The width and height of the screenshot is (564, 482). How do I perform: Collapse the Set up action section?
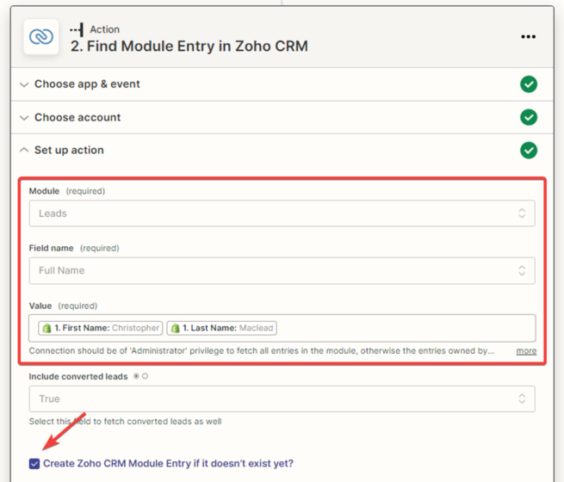click(69, 151)
